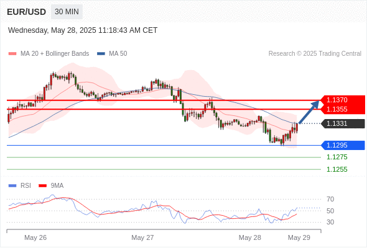The width and height of the screenshot is (367, 248).
Task: Click the green 1.1255 support label
Action: pos(337,169)
